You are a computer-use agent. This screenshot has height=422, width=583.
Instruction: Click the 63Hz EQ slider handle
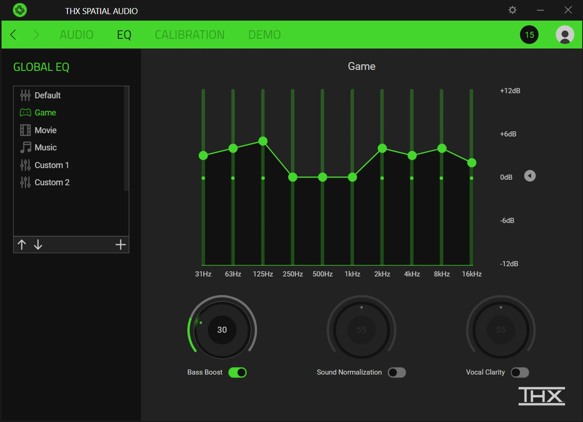pyautogui.click(x=233, y=148)
